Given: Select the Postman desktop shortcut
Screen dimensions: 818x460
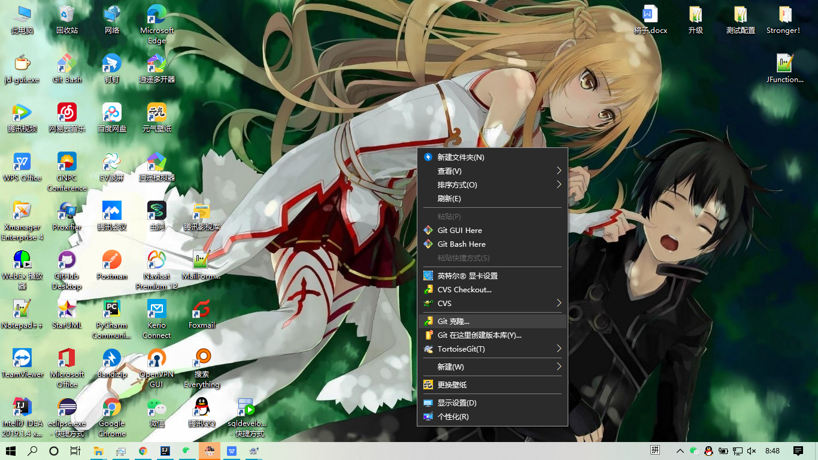Looking at the screenshot, I should (112, 265).
